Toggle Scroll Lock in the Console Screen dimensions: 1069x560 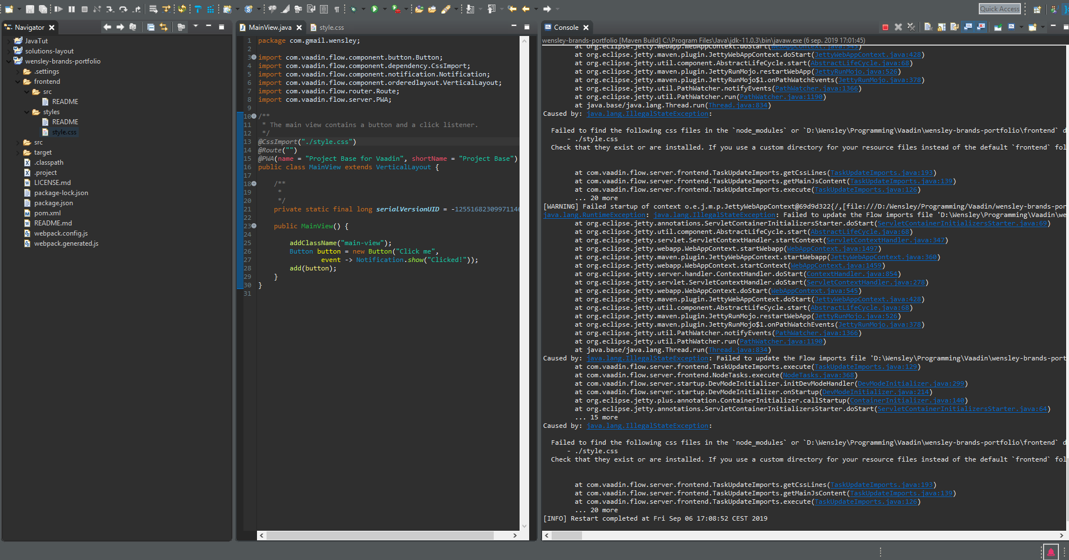click(x=941, y=27)
